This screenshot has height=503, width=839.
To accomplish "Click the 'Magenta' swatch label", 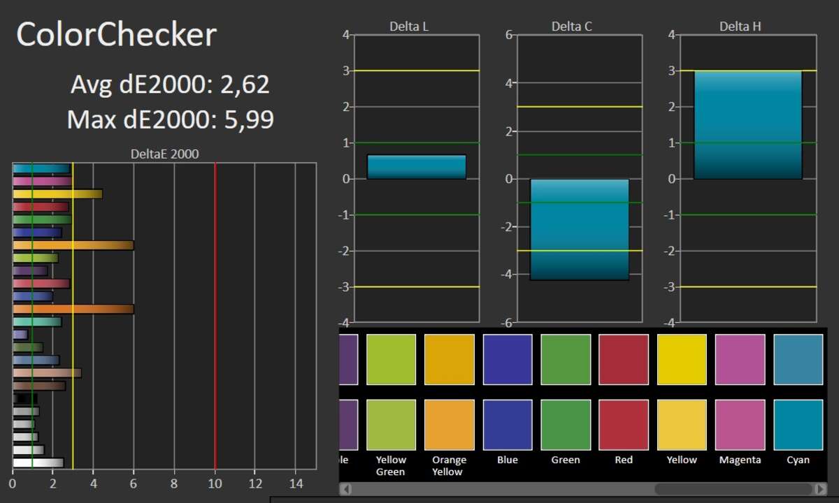I will [740, 460].
